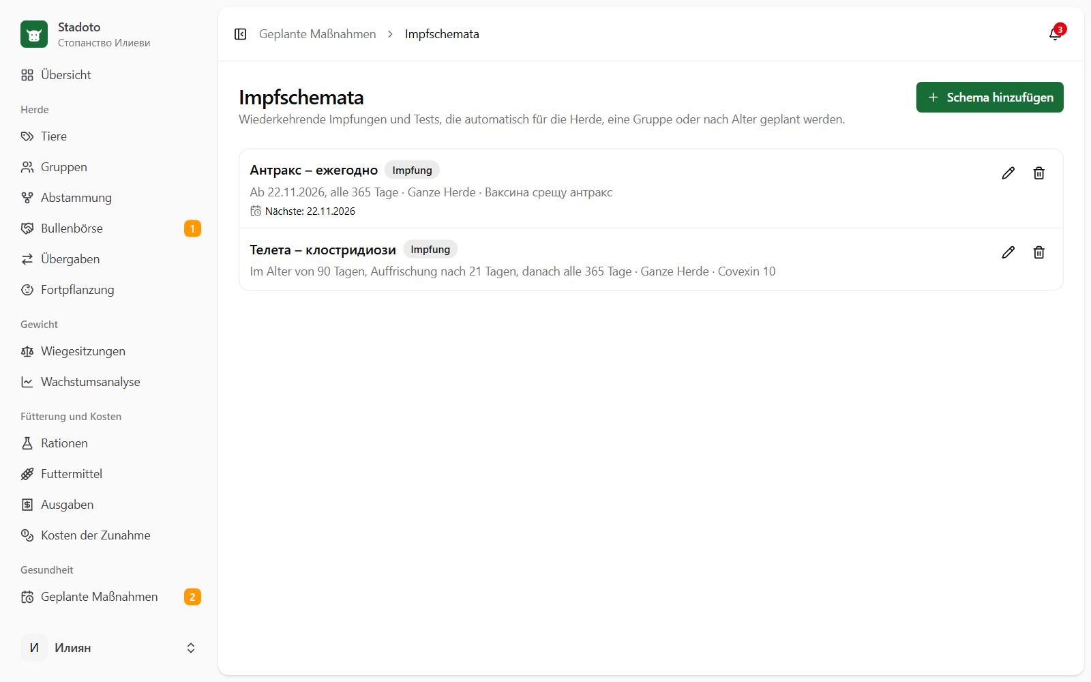Click the И avatar at the sidebar bottom

pos(34,648)
